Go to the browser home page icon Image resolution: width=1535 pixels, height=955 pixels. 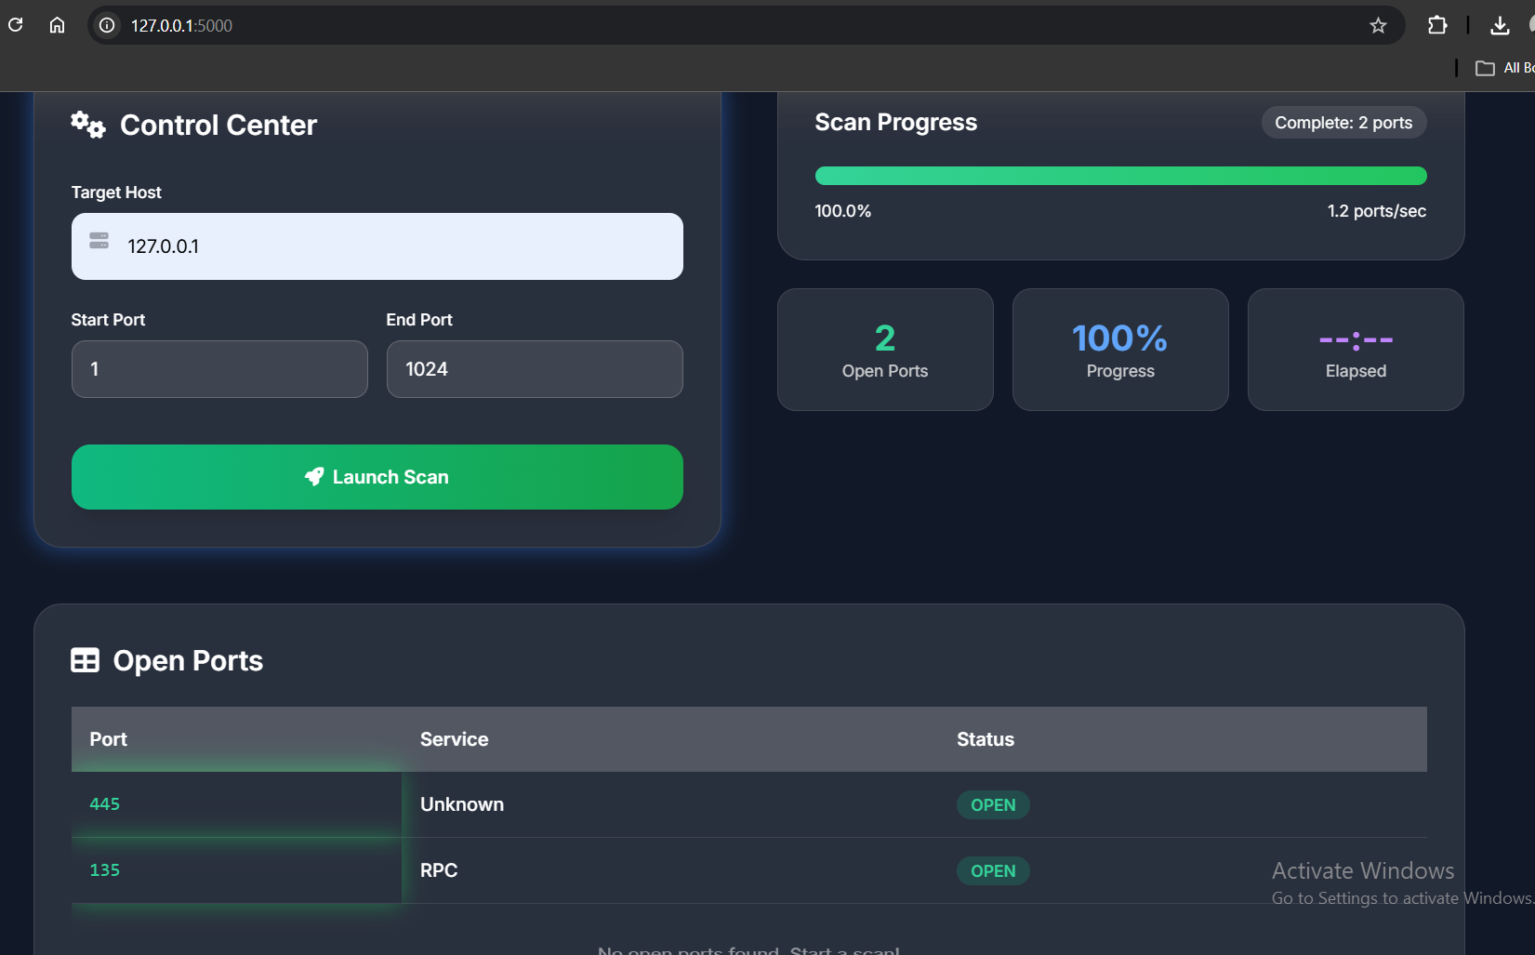57,25
